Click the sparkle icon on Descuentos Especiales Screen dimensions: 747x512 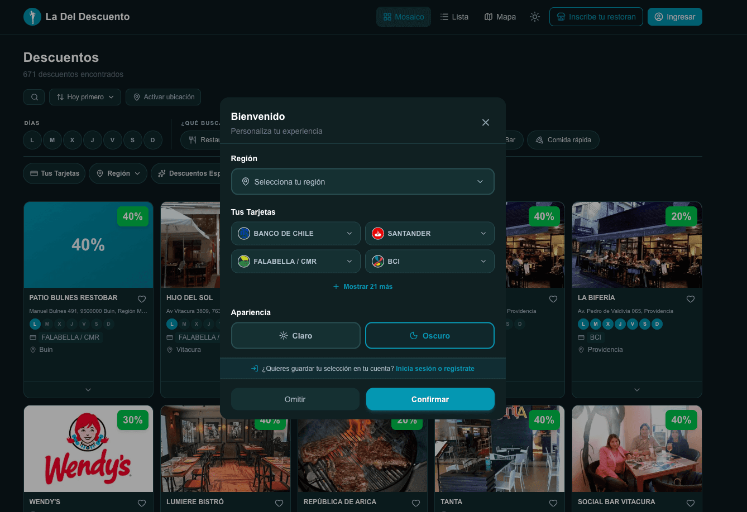coord(162,173)
